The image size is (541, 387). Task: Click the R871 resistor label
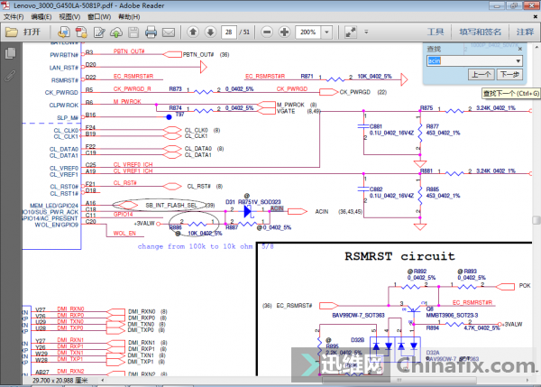[x=307, y=76]
